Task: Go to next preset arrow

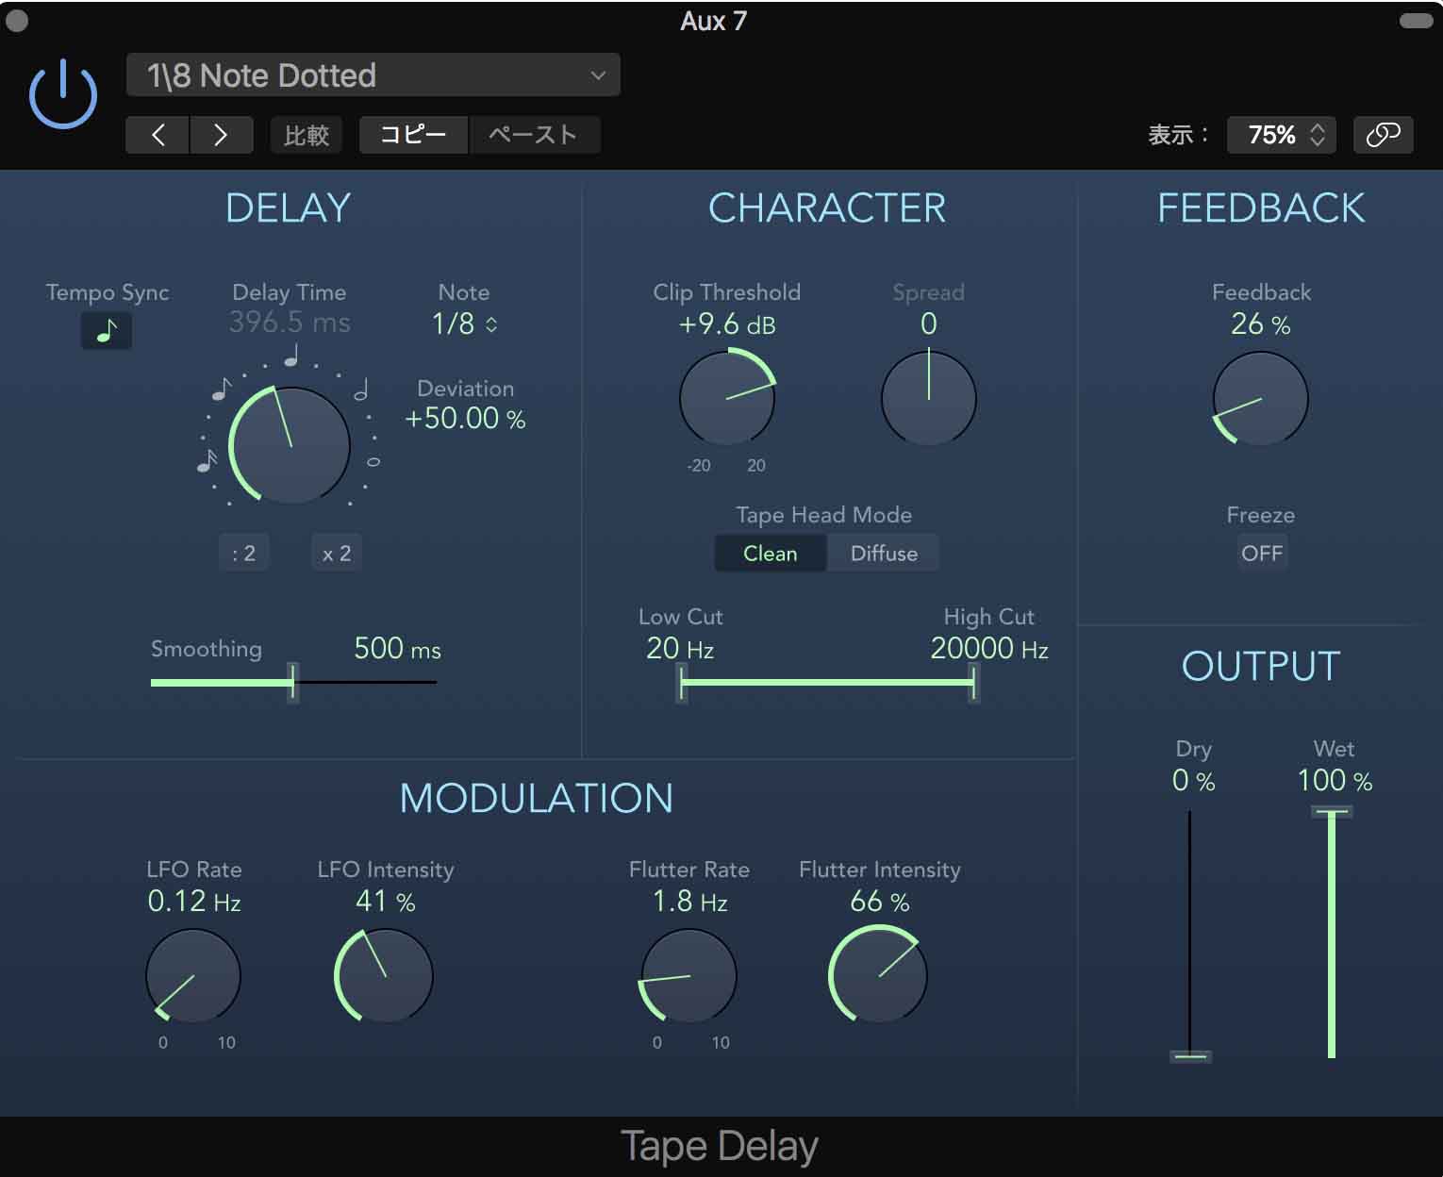Action: 222,135
